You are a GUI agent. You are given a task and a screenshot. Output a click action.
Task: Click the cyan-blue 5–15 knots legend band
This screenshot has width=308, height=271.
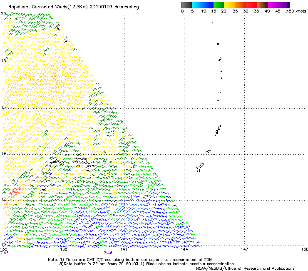pyautogui.click(x=203, y=5)
